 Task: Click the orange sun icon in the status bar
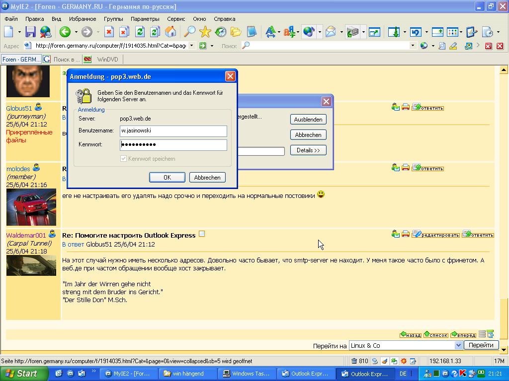(404, 361)
